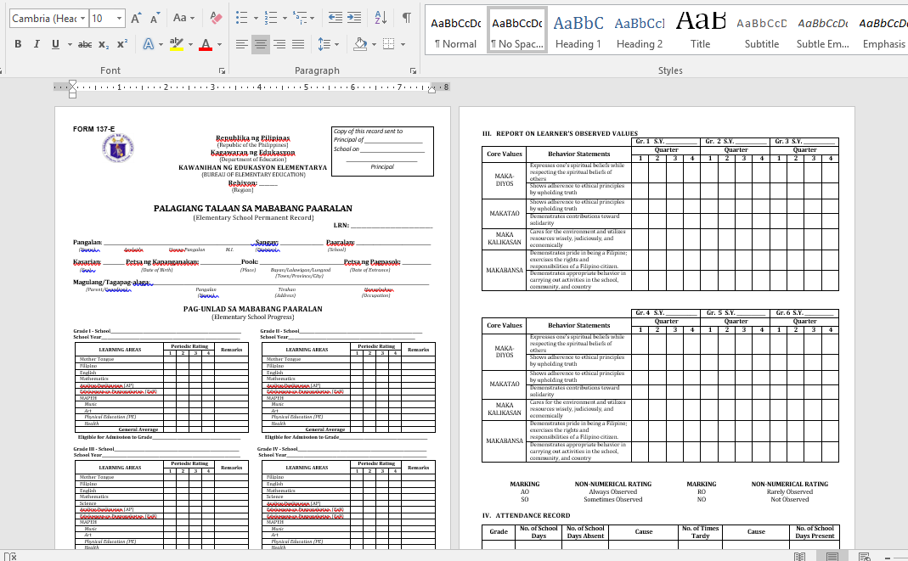The height and width of the screenshot is (561, 908).
Task: Center align the text
Action: pos(261,44)
